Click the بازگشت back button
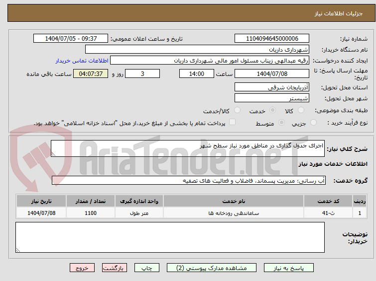This screenshot has width=376, height=281. click(x=115, y=268)
